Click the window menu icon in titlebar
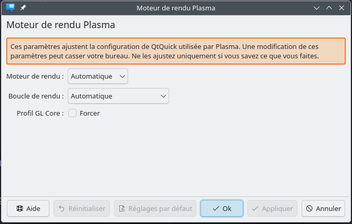This screenshot has width=352, height=224. coord(10,8)
